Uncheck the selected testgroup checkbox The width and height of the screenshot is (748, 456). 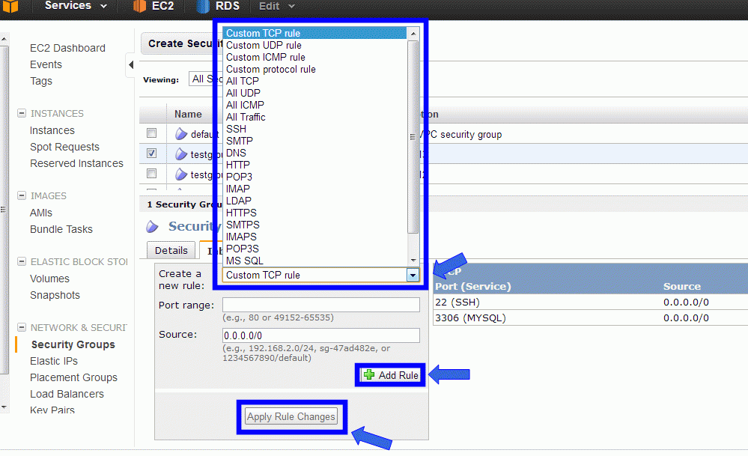pyautogui.click(x=152, y=153)
